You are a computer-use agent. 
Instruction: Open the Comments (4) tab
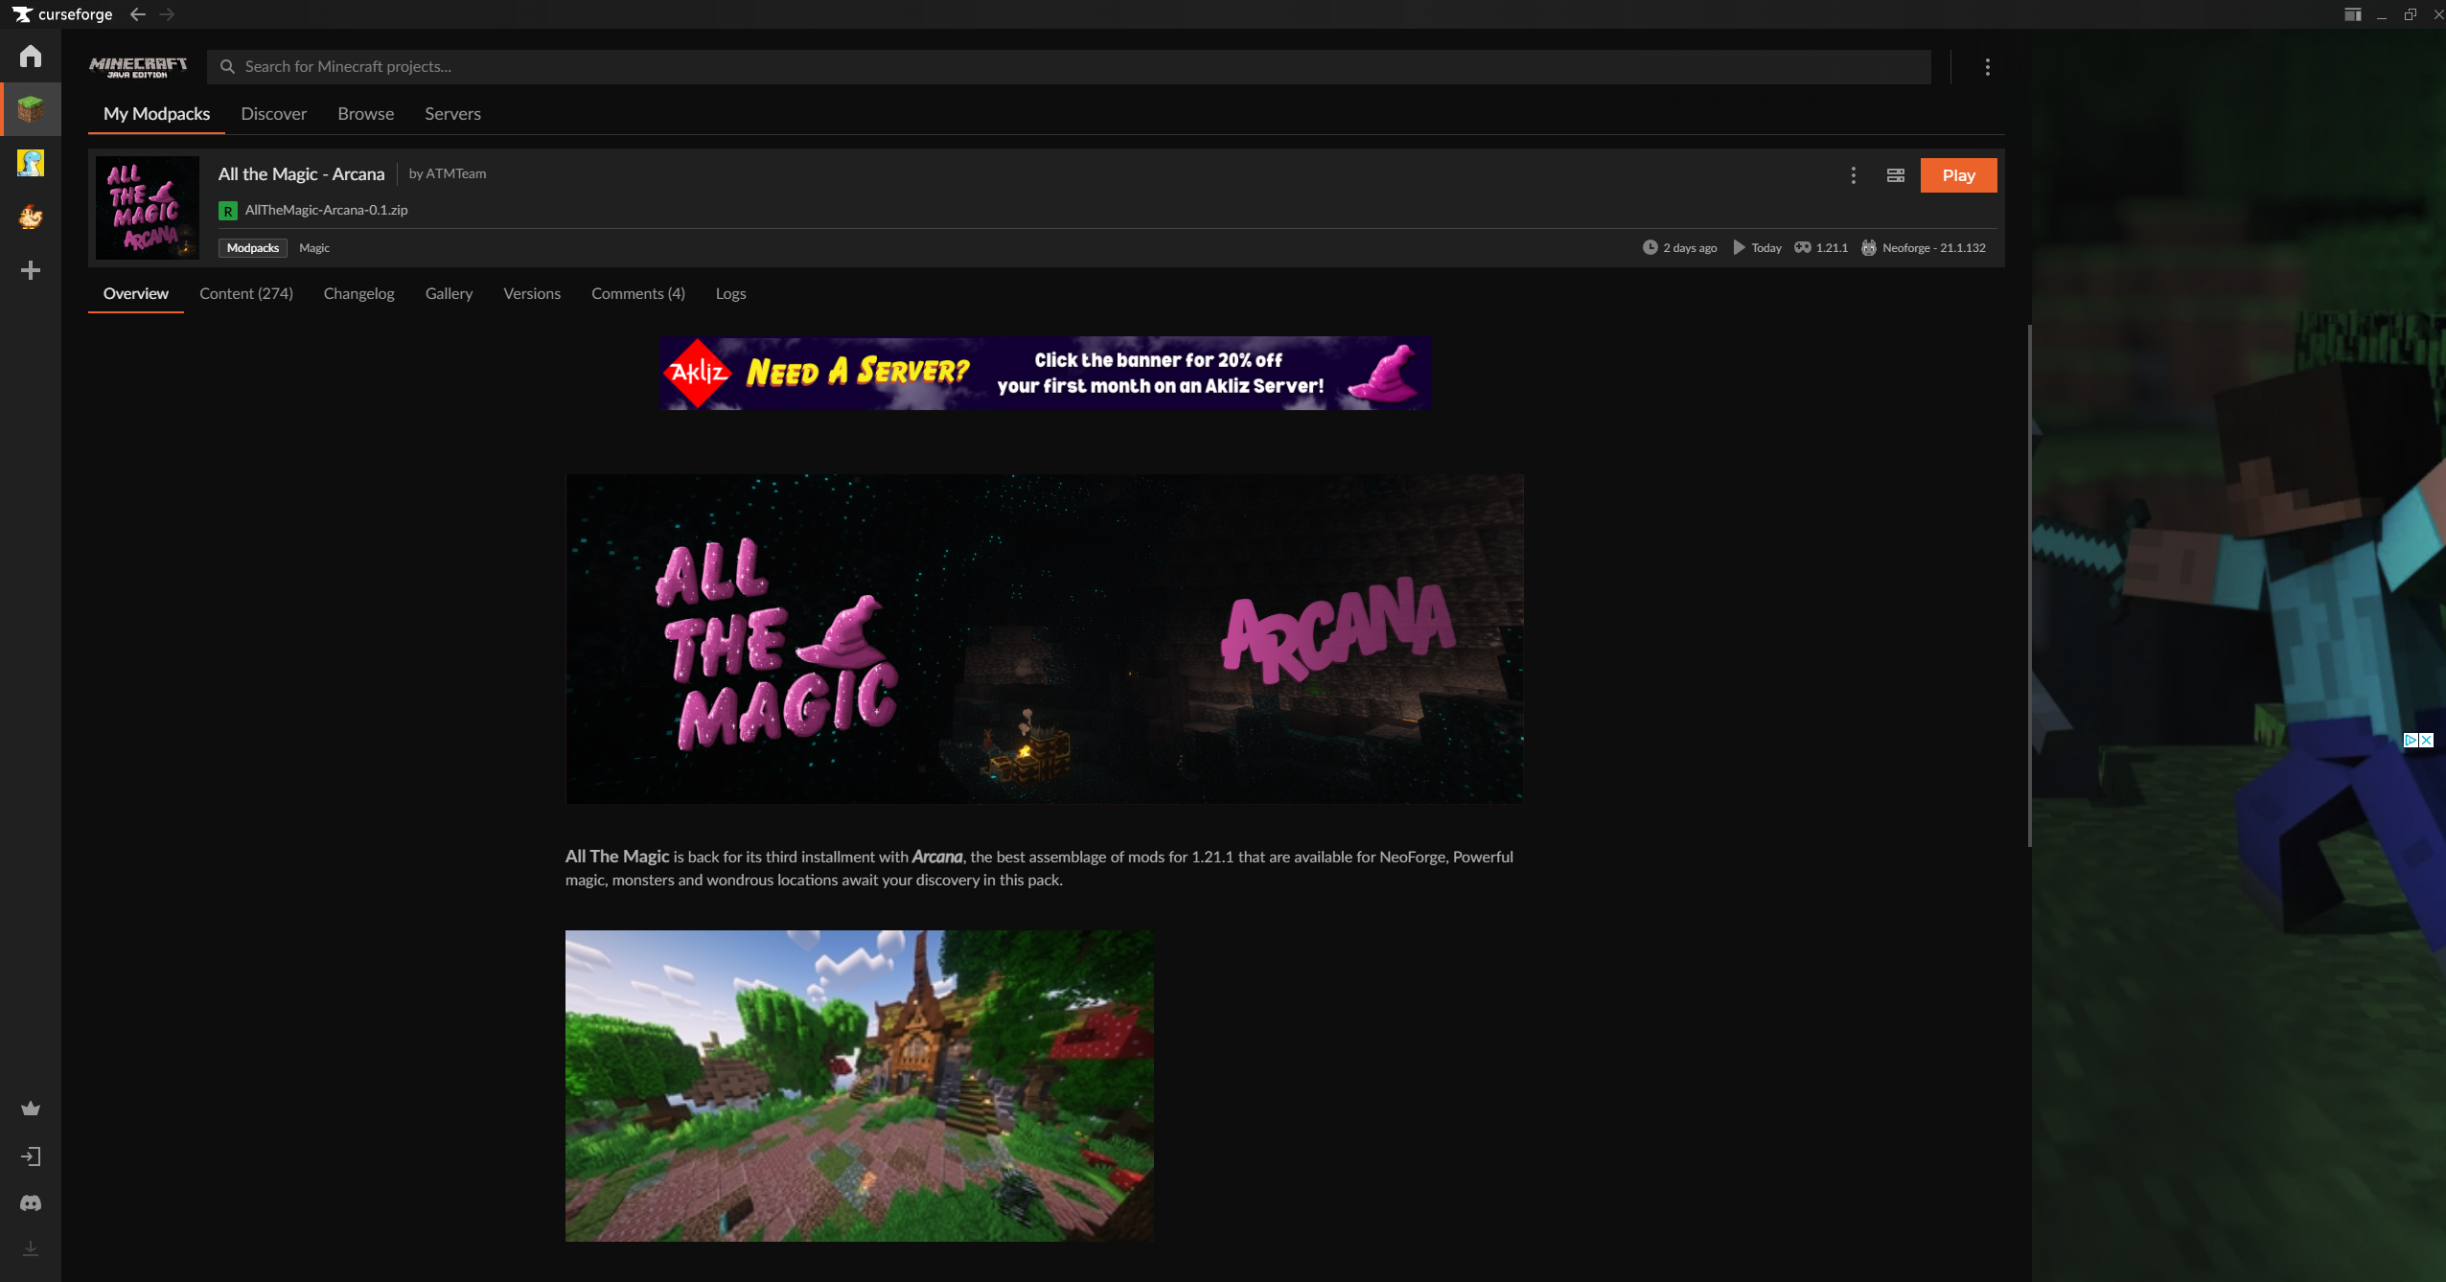637,293
